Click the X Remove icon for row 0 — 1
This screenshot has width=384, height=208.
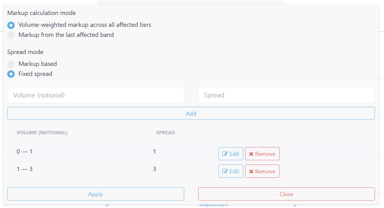251,154
